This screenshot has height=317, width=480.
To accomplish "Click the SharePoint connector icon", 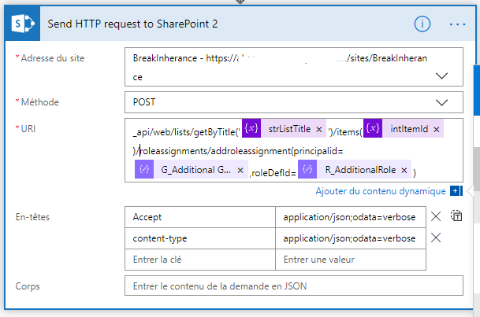I will 22,24.
